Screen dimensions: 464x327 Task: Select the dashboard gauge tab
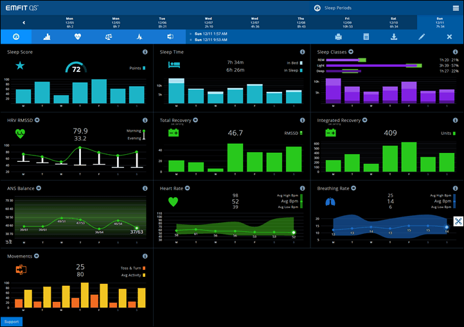(x=16, y=37)
